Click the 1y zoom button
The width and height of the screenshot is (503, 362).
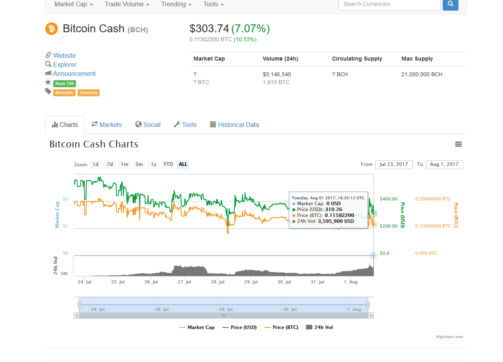coord(153,164)
